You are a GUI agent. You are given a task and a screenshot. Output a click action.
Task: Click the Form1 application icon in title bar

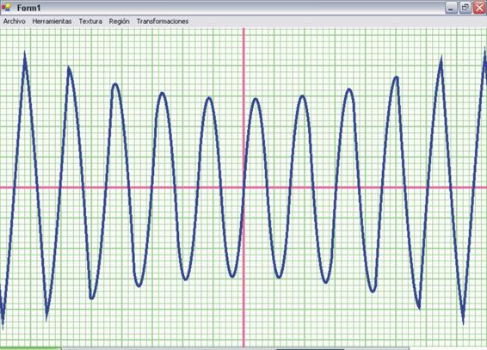pyautogui.click(x=6, y=8)
